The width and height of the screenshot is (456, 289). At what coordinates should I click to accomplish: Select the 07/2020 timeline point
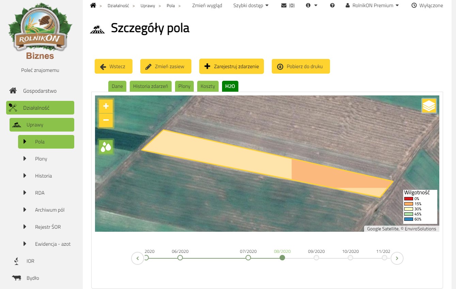248,258
